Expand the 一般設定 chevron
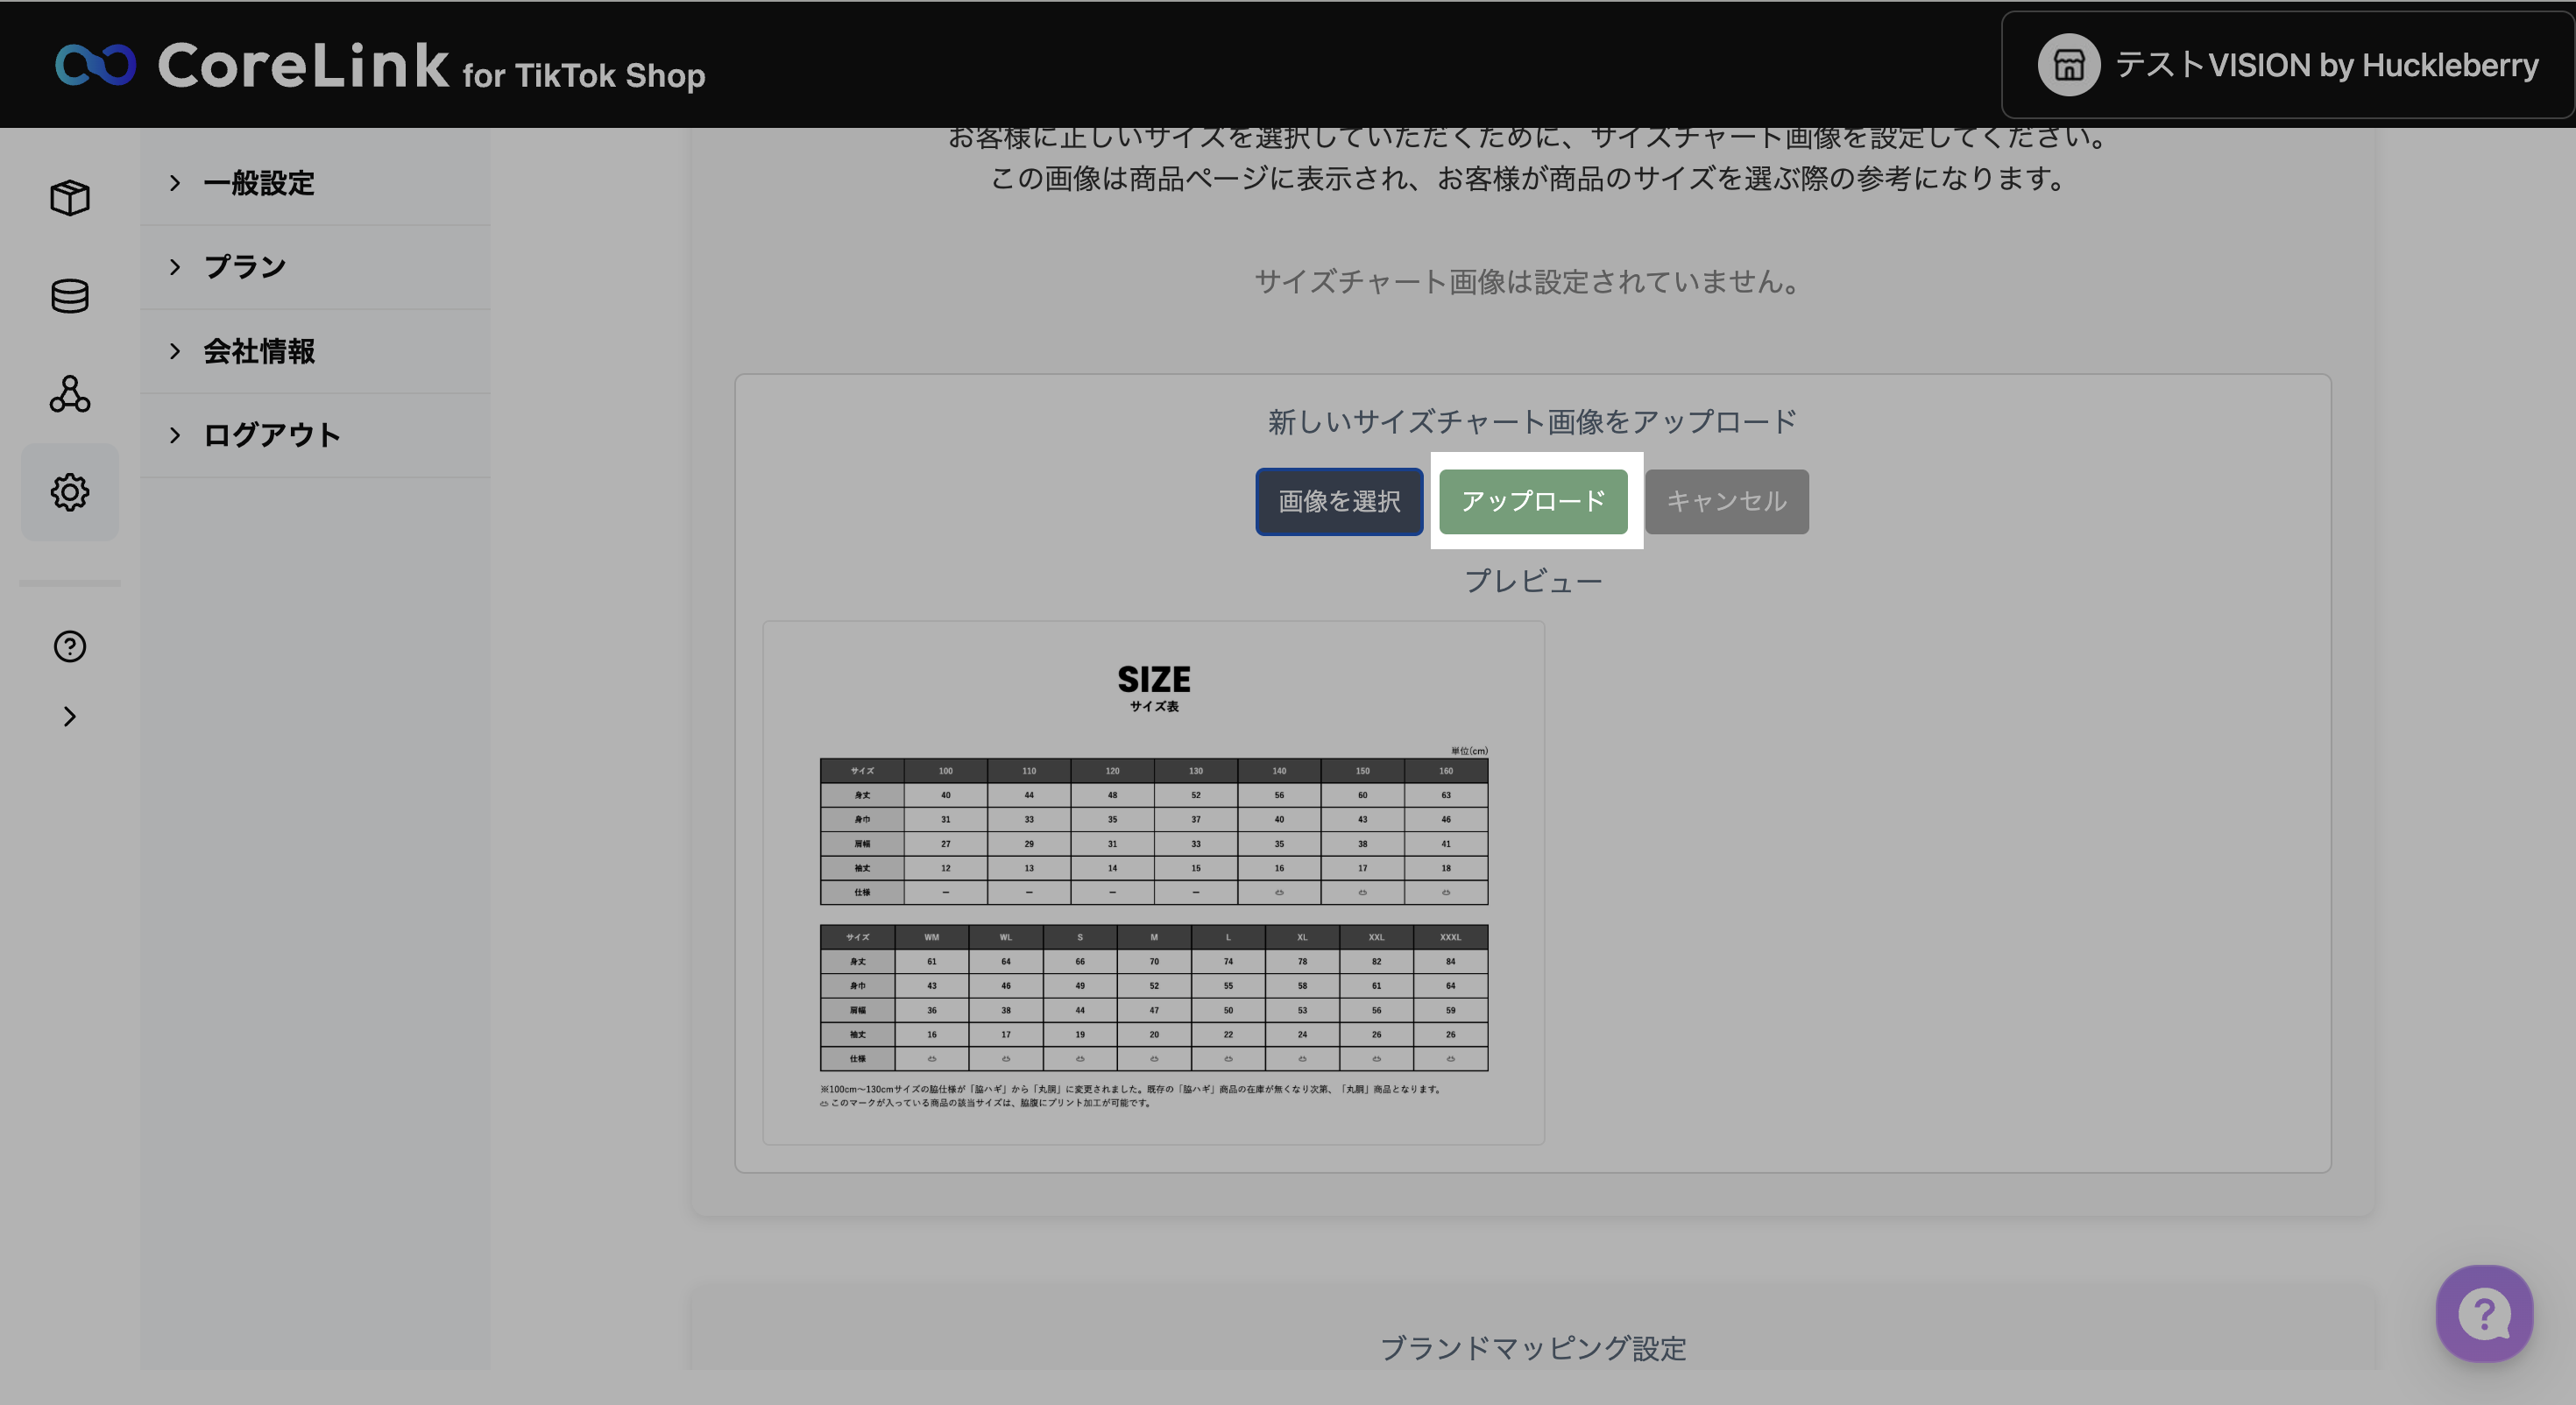2576x1405 pixels. pyautogui.click(x=175, y=183)
